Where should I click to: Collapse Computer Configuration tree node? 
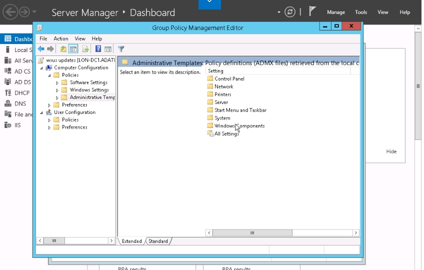(41, 68)
